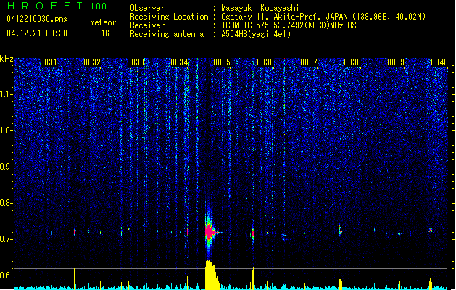456x290 pixels.
Task: Click the meteor echo just before 0036
Action: tap(253, 233)
